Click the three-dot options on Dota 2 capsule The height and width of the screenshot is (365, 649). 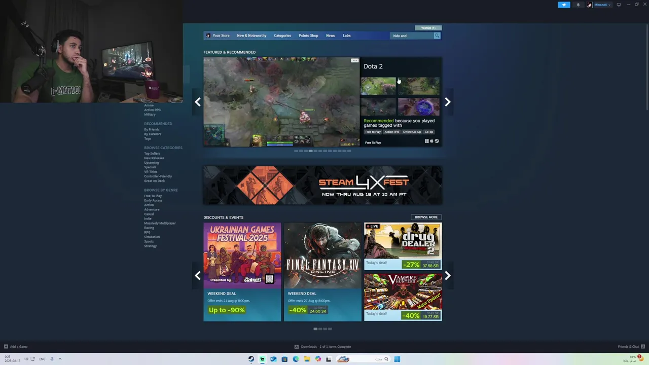pyautogui.click(x=355, y=60)
